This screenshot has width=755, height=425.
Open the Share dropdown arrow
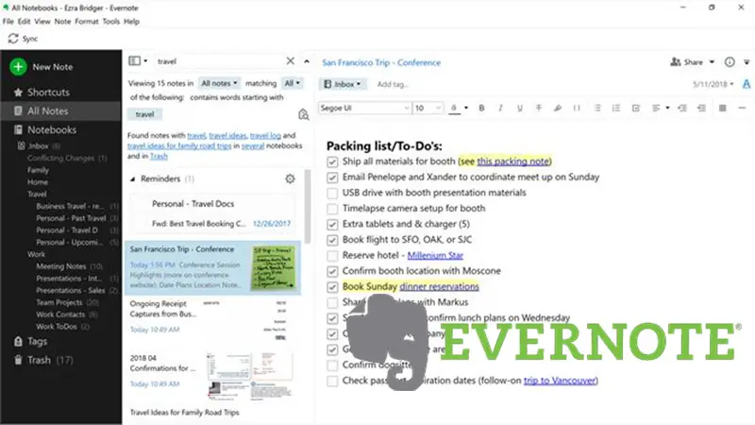click(712, 62)
